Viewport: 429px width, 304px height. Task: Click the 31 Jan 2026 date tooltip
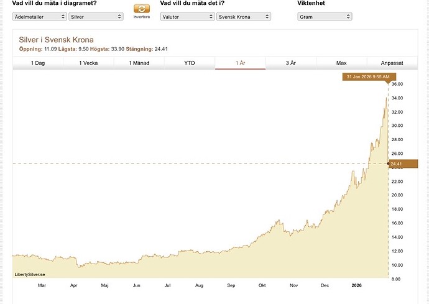pos(369,77)
